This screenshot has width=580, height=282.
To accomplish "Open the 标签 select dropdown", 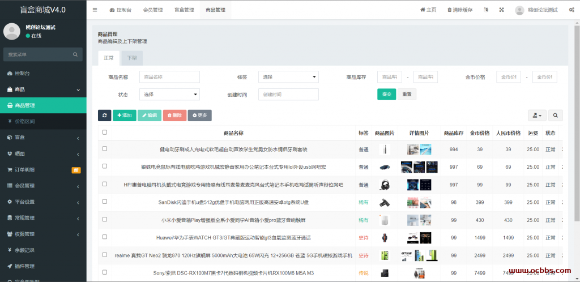I will click(x=288, y=77).
